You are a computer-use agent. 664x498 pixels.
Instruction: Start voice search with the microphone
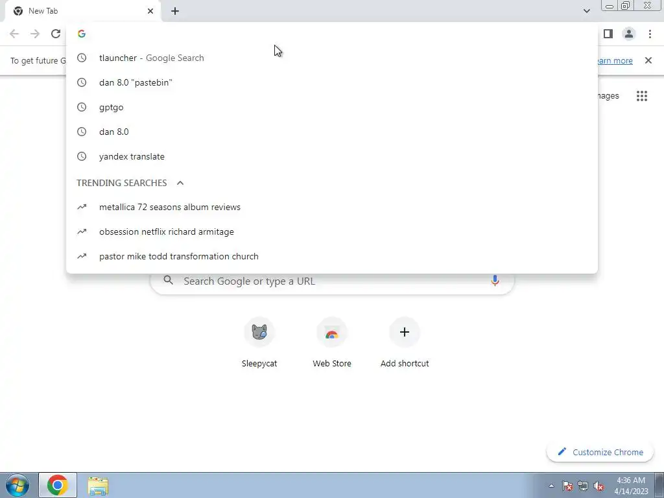coord(495,280)
